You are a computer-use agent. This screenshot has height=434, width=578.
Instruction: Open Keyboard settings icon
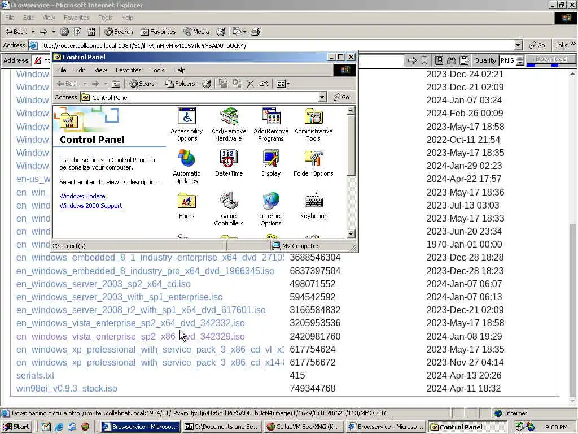click(x=313, y=206)
